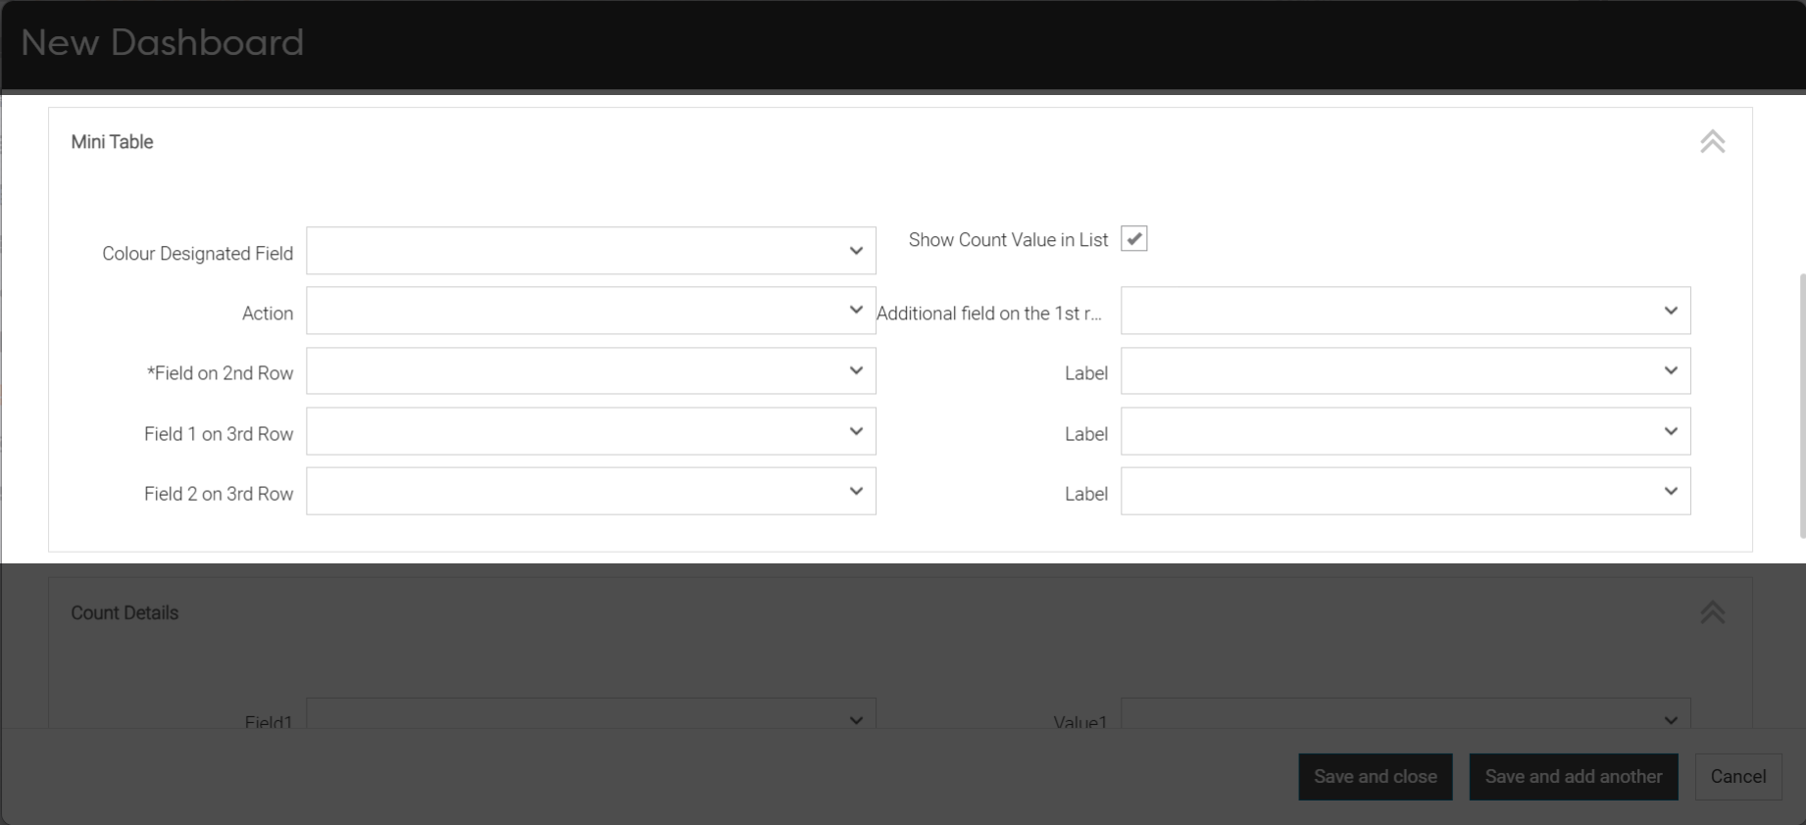Open the Field 2 on 3rd Row dropdown
The image size is (1806, 825).
590,492
